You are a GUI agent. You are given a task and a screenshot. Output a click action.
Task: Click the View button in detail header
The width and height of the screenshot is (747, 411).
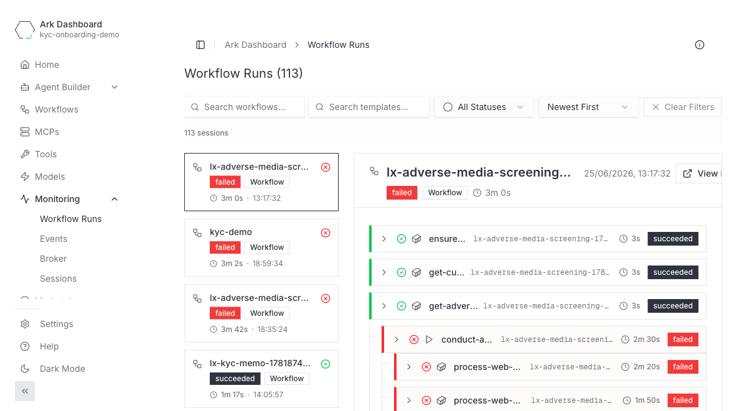tap(699, 173)
